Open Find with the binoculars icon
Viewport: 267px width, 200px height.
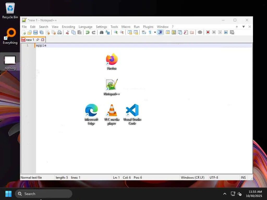(x=101, y=32)
